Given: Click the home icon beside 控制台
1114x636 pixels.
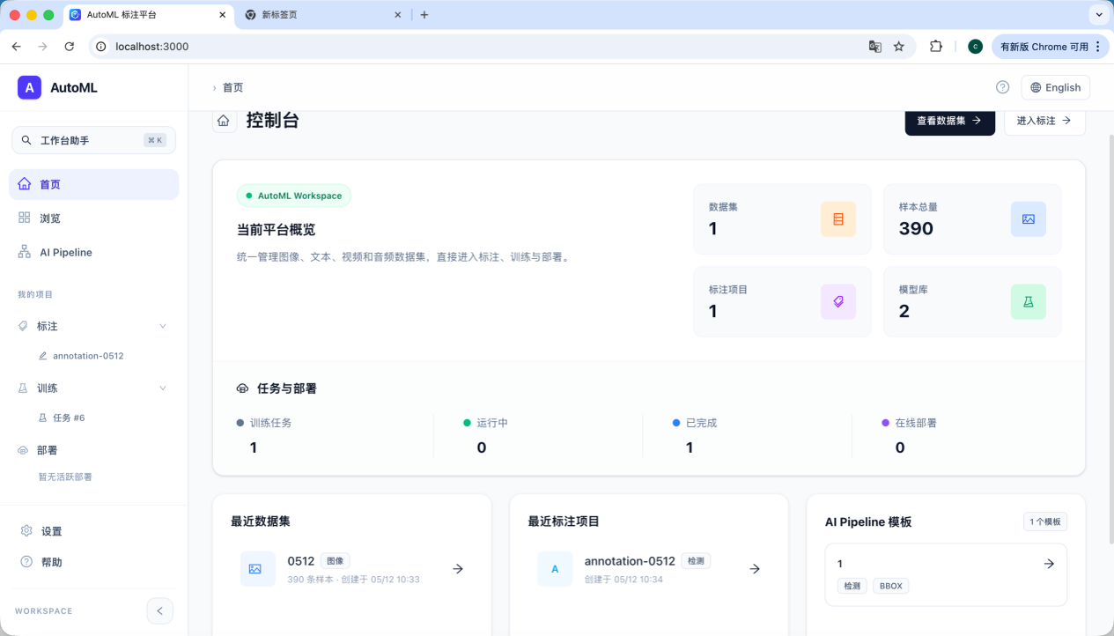Looking at the screenshot, I should (224, 121).
